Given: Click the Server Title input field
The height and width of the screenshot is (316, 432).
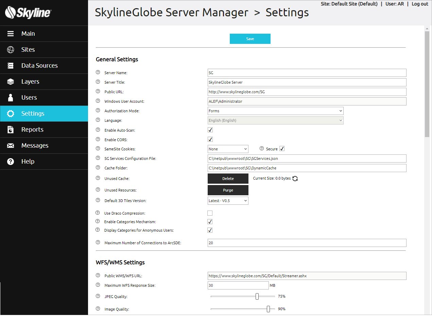Looking at the screenshot, I should click(307, 82).
